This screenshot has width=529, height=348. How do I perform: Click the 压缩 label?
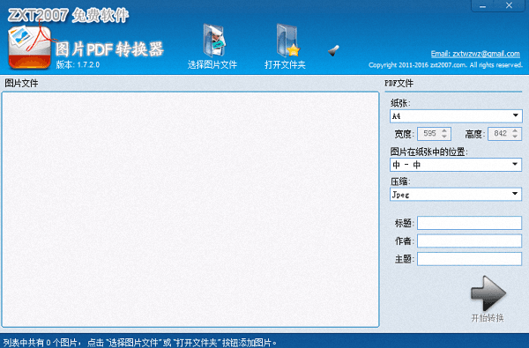click(400, 181)
